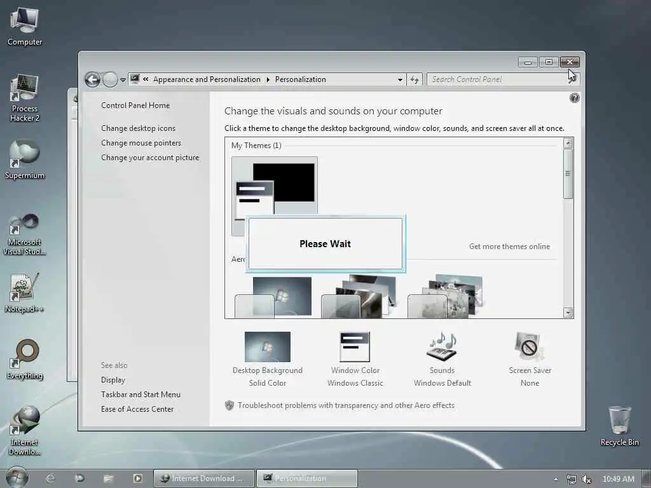The image size is (651, 488).
Task: Open Window Color Windows Classic settings
Action: 355,360
